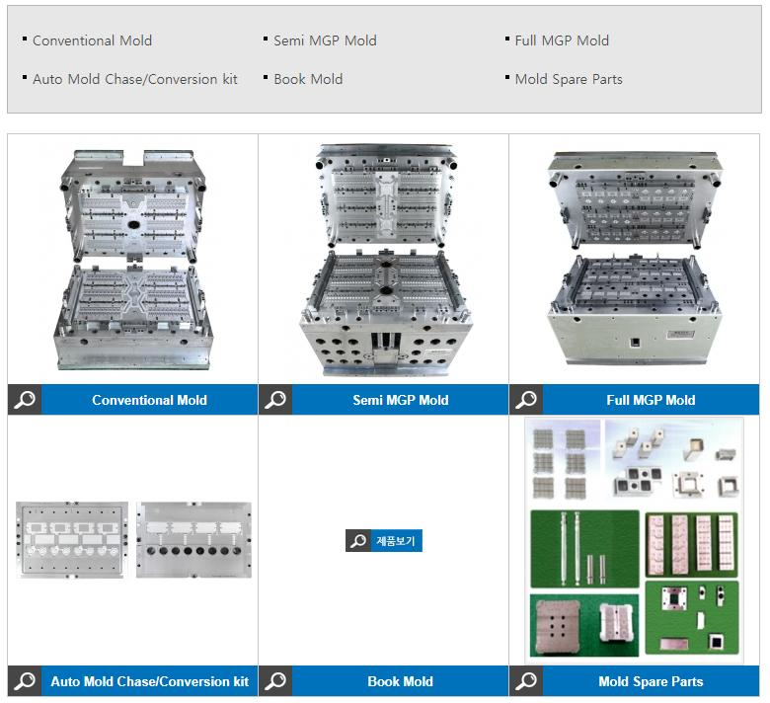
Task: View the Auto Mold Chase kit photo
Action: [133, 540]
